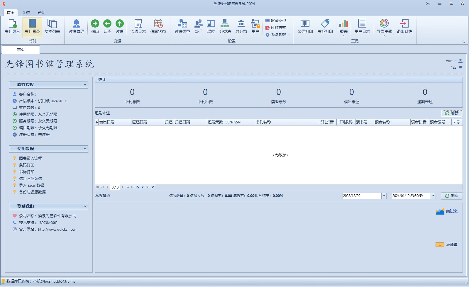Viewport: 469px width, 287px height.
Task: Click the 面积图 area chart link
Action: 452,211
